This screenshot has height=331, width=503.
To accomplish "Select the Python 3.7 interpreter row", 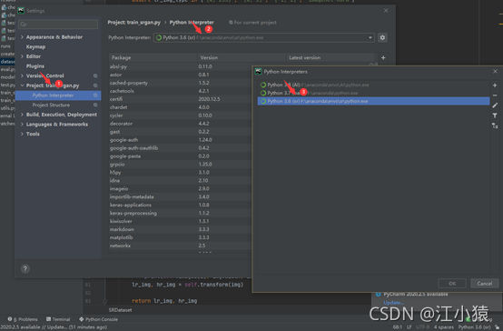I will [373, 93].
